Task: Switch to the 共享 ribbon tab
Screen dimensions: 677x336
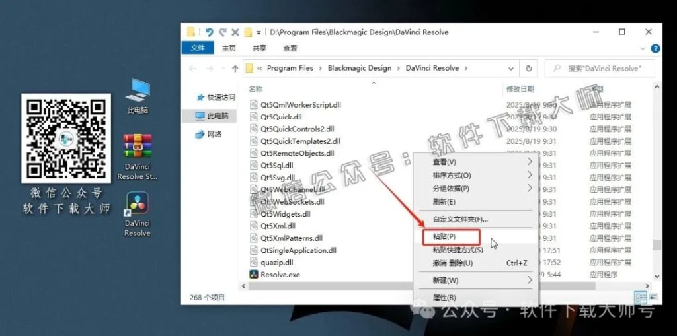Action: click(x=259, y=48)
